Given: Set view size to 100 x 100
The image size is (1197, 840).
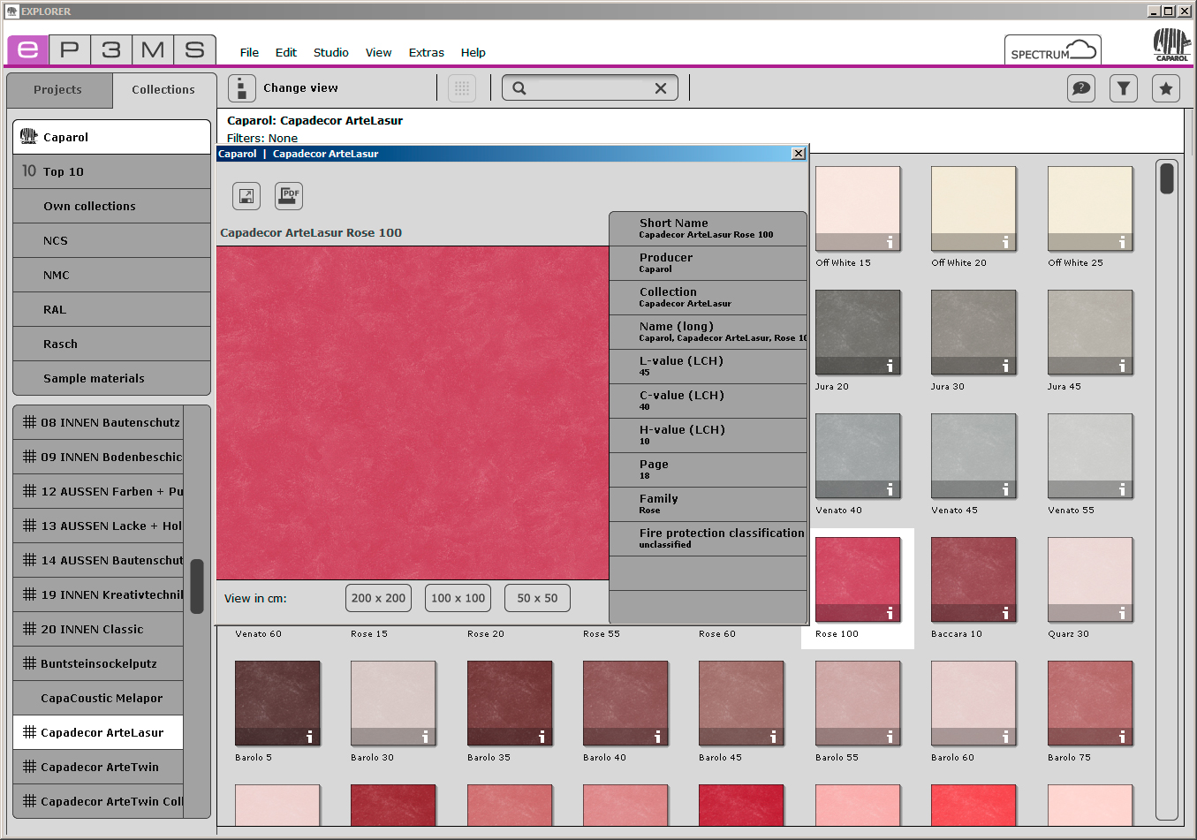Looking at the screenshot, I should (458, 598).
